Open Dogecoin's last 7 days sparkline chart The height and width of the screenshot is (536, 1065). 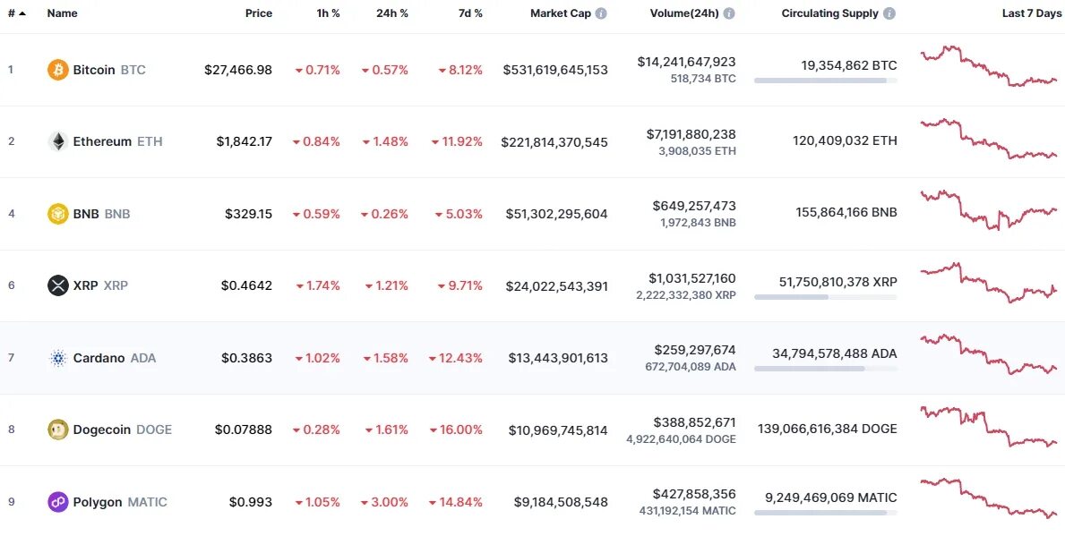pyautogui.click(x=989, y=427)
